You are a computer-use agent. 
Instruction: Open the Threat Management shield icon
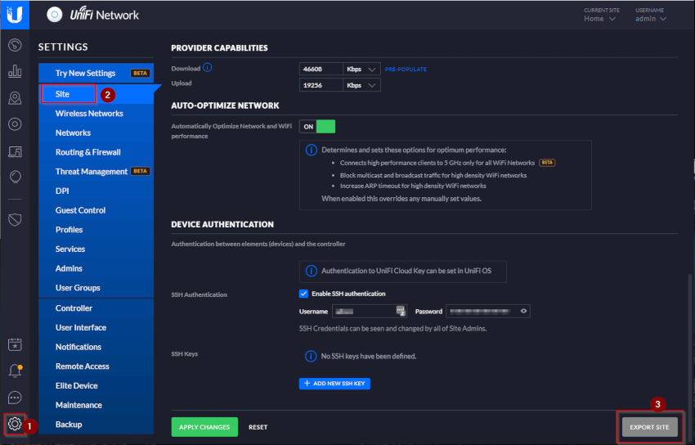[15, 219]
